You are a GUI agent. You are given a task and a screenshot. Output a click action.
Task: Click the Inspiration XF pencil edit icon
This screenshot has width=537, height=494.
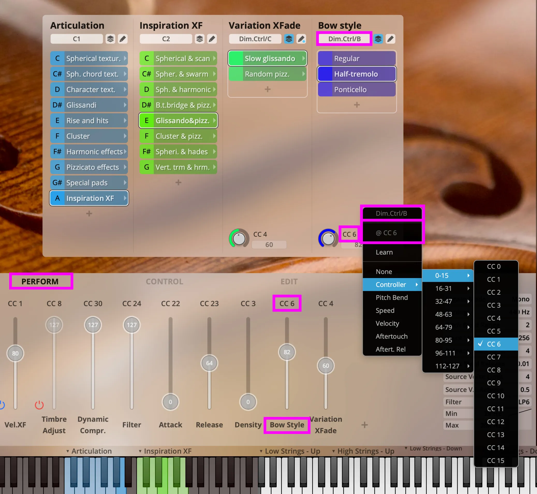(x=212, y=39)
